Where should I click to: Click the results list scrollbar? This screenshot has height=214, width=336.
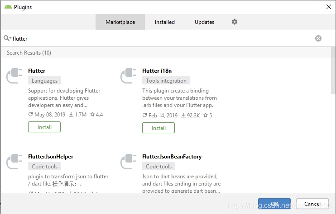[333, 70]
